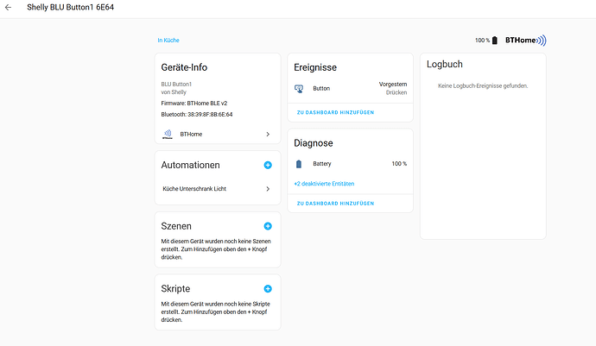Open Küche Unterschrank Licht automation chevron
This screenshot has width=596, height=346.
coord(268,189)
